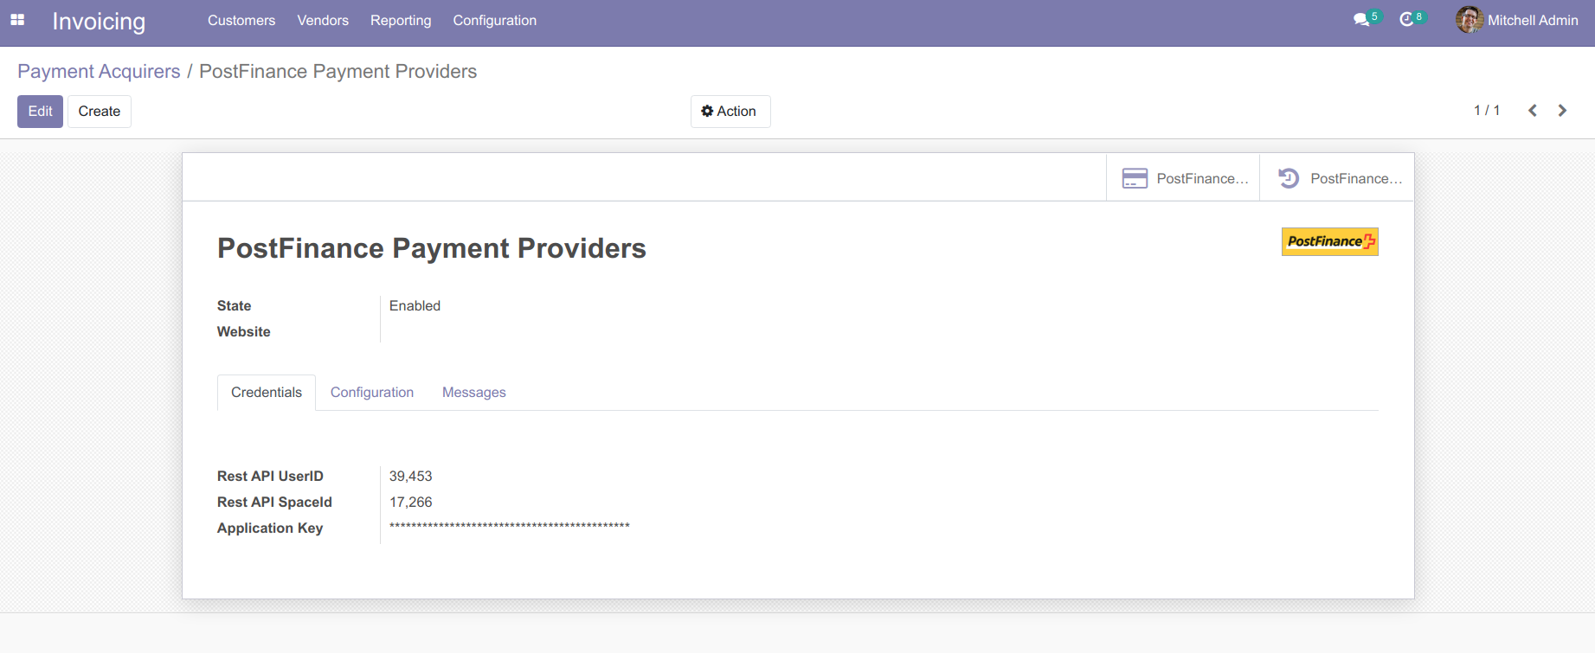Open the Action gear dropdown
1595x653 pixels.
click(730, 112)
